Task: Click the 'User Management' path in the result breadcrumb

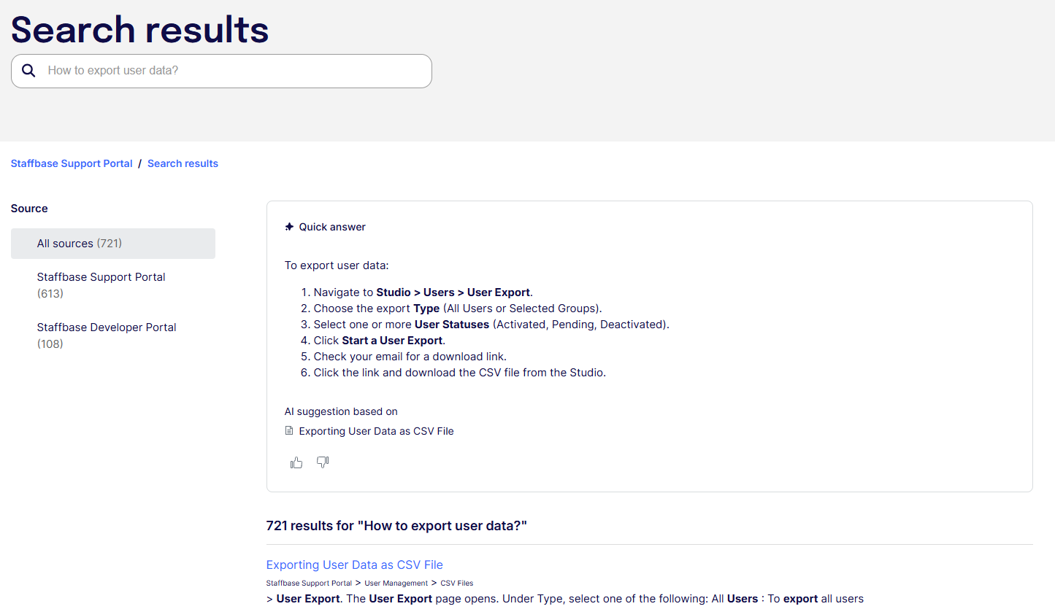Action: (396, 583)
